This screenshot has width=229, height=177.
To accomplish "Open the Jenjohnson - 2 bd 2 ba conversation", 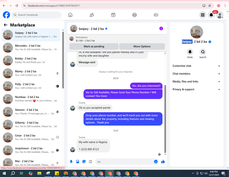I will click(x=31, y=150).
